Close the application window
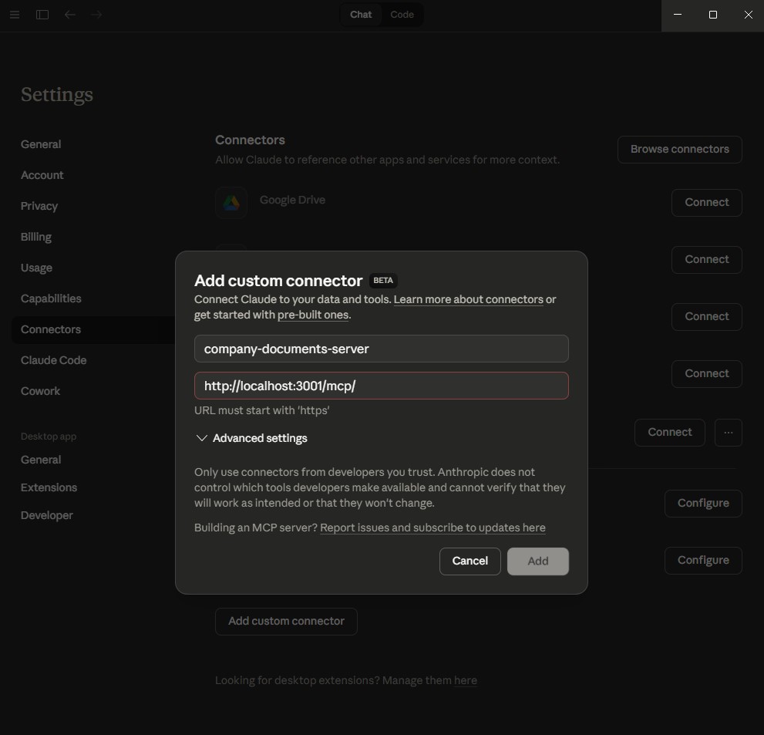The width and height of the screenshot is (764, 735). click(749, 15)
